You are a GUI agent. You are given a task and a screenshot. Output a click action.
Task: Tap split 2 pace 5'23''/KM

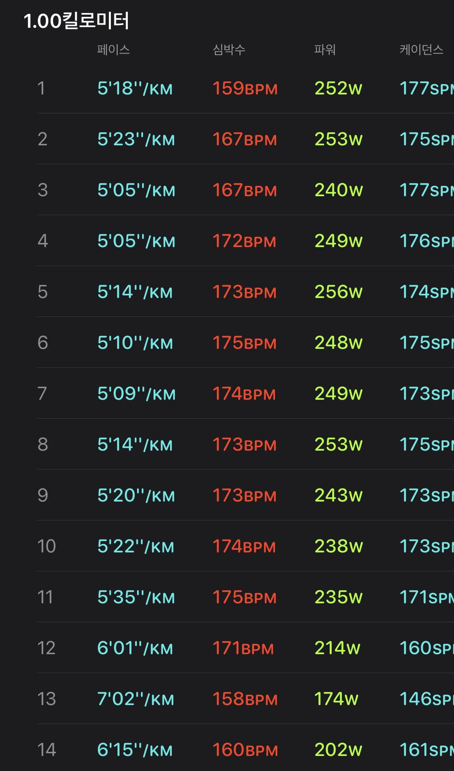136,140
